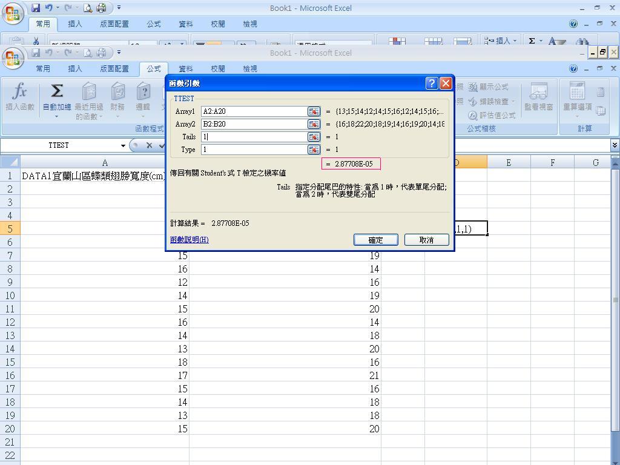The width and height of the screenshot is (620, 465).
Task: Click into the Type input field
Action: coord(254,150)
